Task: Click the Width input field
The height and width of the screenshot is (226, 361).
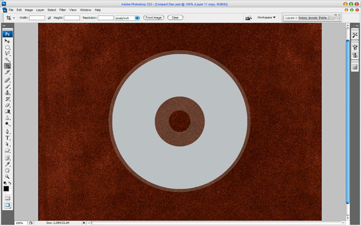Action: [x=37, y=17]
